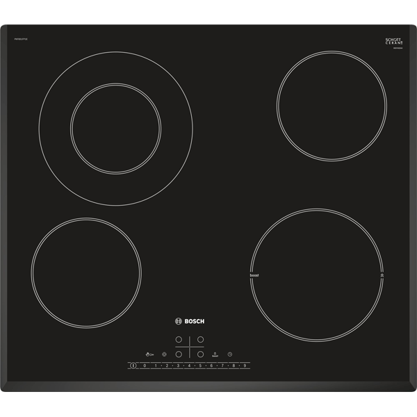Click the 'boost' label on bottom-right burner
The width and height of the screenshot is (417, 417).
pyautogui.click(x=254, y=276)
